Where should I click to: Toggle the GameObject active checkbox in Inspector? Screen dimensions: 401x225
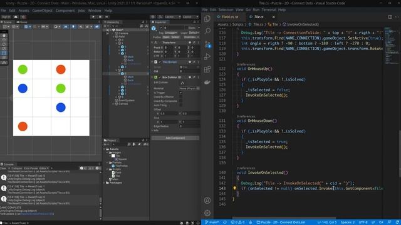(161, 27)
